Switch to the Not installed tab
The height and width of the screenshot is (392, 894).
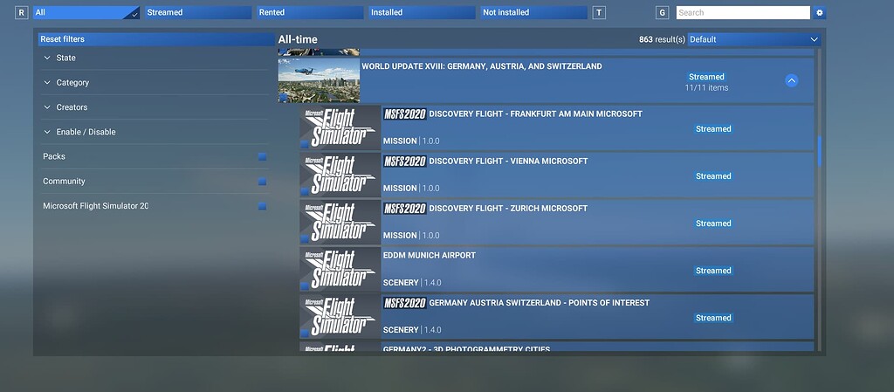click(x=533, y=12)
